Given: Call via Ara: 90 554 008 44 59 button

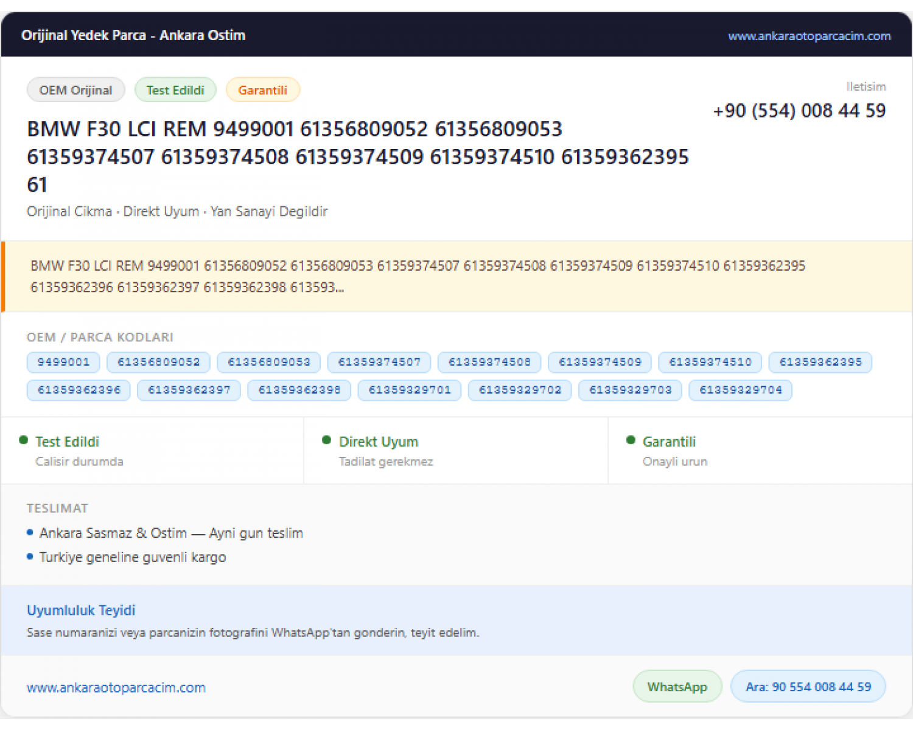Looking at the screenshot, I should (x=808, y=686).
